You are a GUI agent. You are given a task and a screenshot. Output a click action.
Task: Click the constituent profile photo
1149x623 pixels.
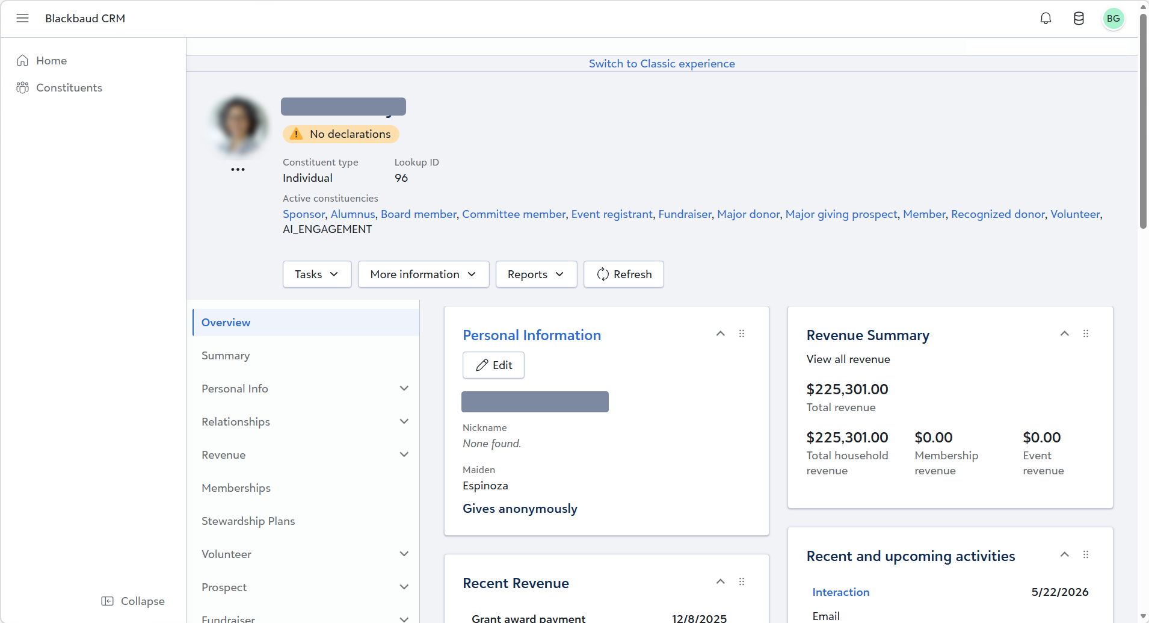click(238, 125)
